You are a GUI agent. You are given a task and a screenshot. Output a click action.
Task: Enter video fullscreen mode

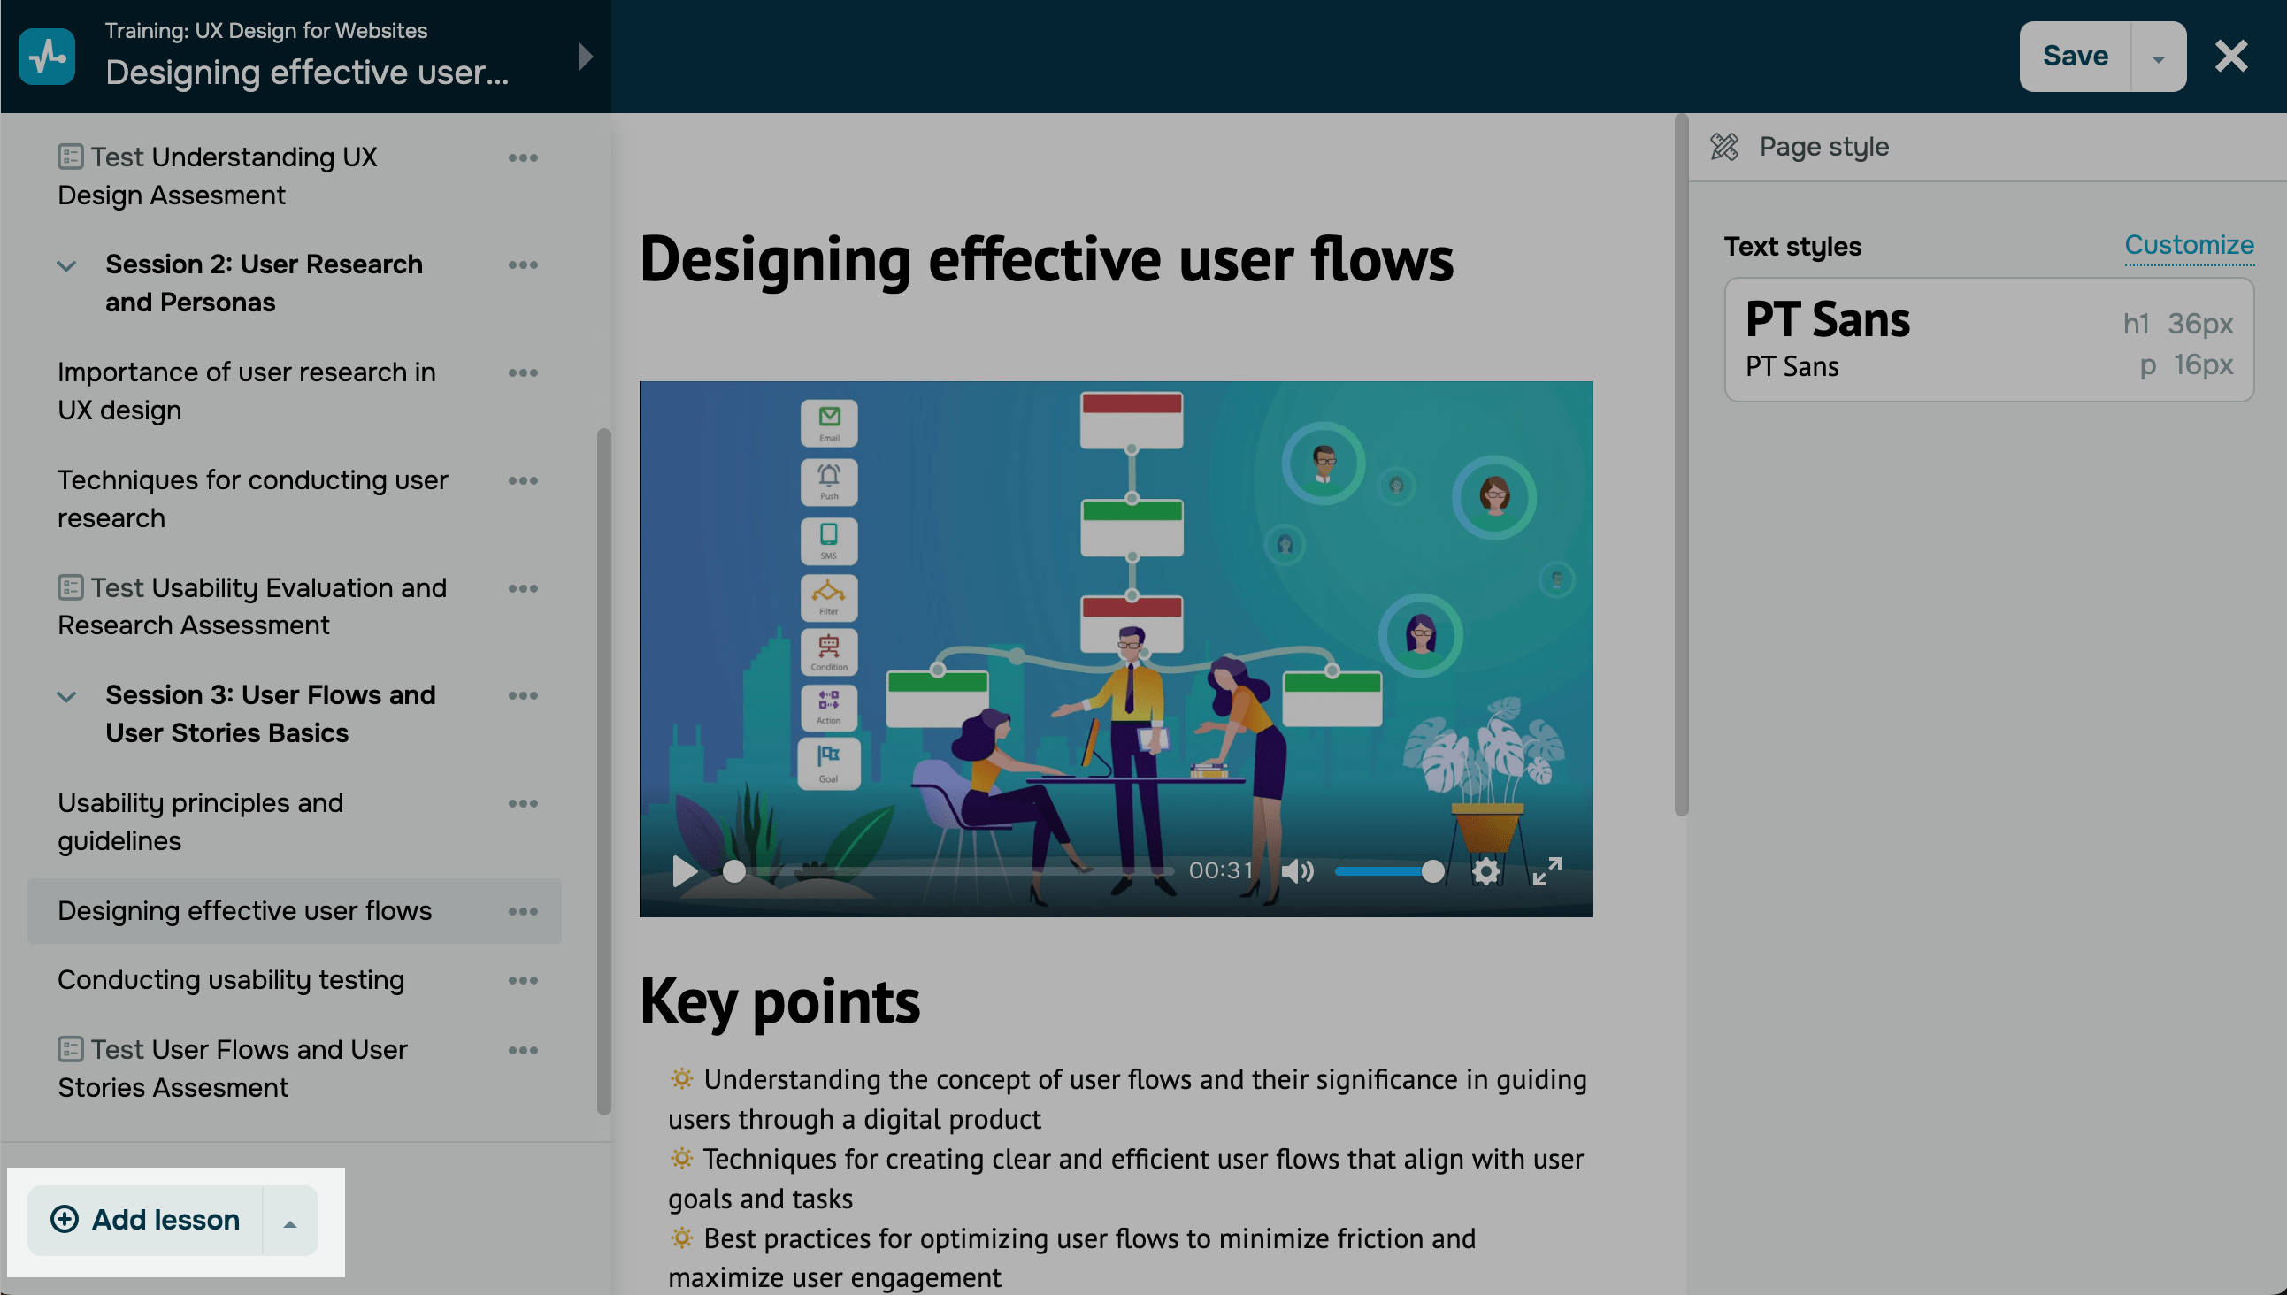pyautogui.click(x=1546, y=870)
